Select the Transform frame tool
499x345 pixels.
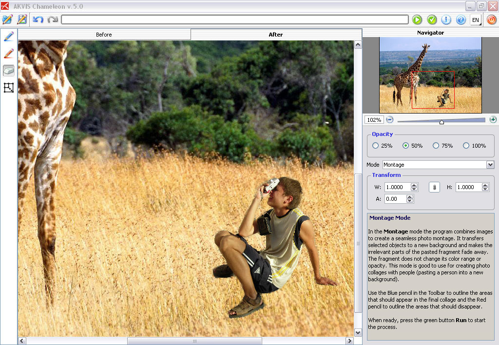pyautogui.click(x=9, y=88)
